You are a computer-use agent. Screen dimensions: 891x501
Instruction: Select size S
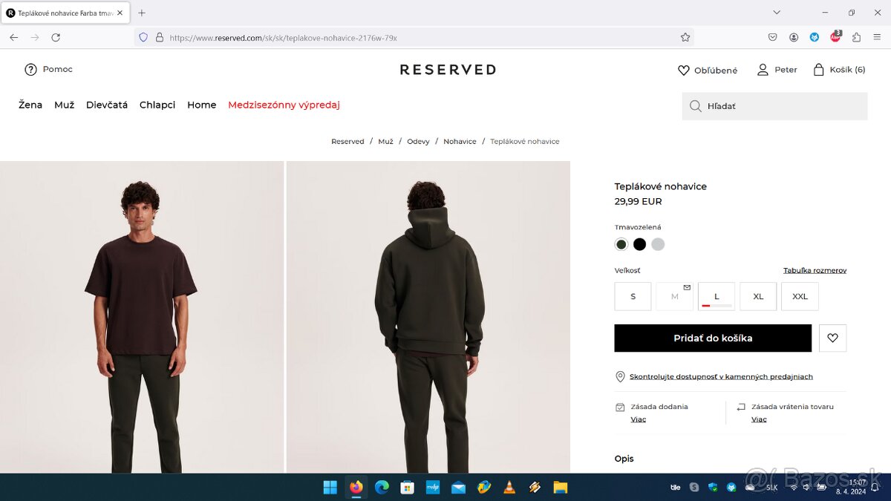(x=633, y=296)
